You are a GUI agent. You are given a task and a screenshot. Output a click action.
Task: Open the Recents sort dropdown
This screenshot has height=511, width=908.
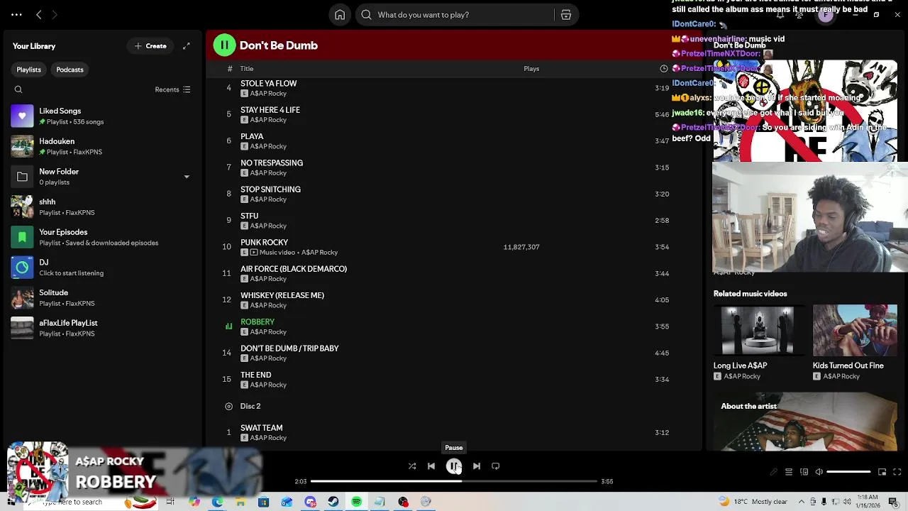pos(172,89)
